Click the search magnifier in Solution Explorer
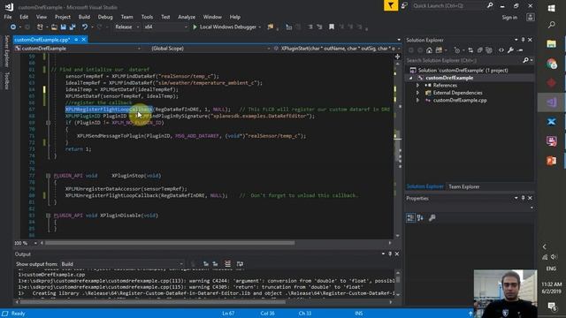This screenshot has height=318, width=566. point(525,61)
